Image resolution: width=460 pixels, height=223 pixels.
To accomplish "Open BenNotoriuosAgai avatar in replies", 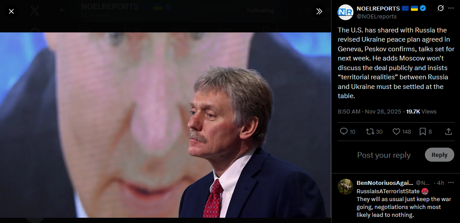I will click(345, 186).
